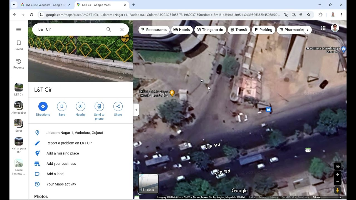356x200 pixels.
Task: Open Recents in sidebar
Action: click(x=19, y=64)
